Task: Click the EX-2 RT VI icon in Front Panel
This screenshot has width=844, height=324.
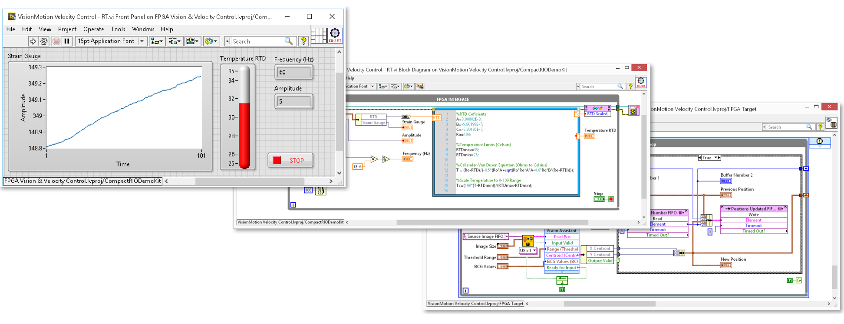Action: pyautogui.click(x=335, y=36)
